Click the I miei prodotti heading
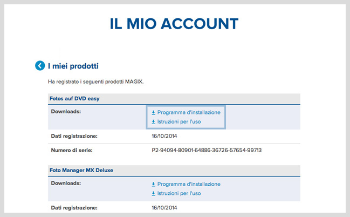This screenshot has height=217, width=350. click(73, 66)
